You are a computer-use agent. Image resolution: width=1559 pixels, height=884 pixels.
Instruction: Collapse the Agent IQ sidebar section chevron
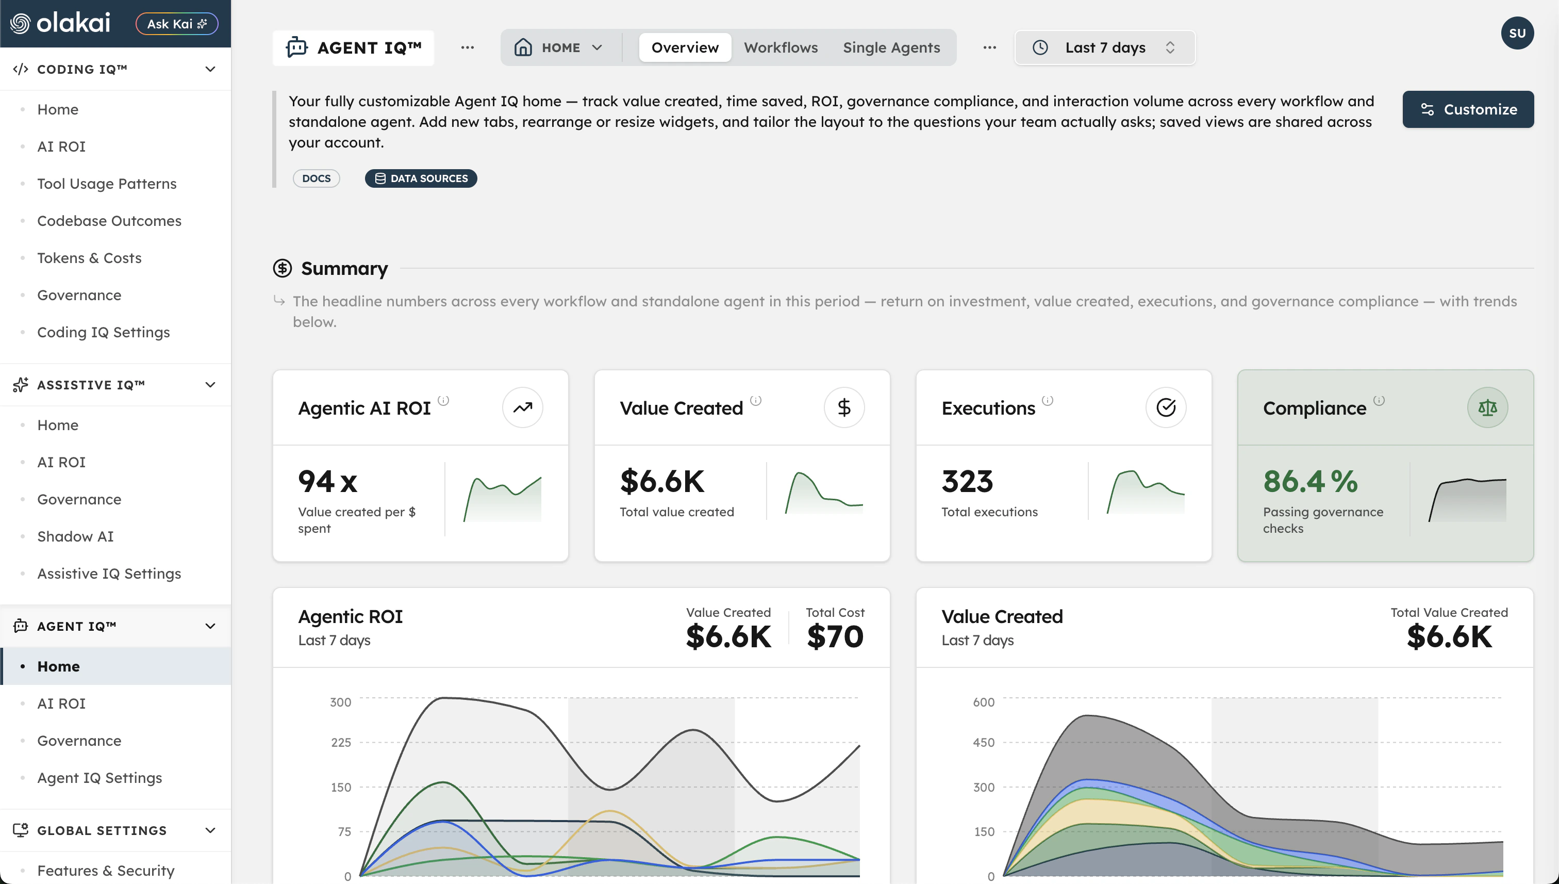tap(210, 626)
